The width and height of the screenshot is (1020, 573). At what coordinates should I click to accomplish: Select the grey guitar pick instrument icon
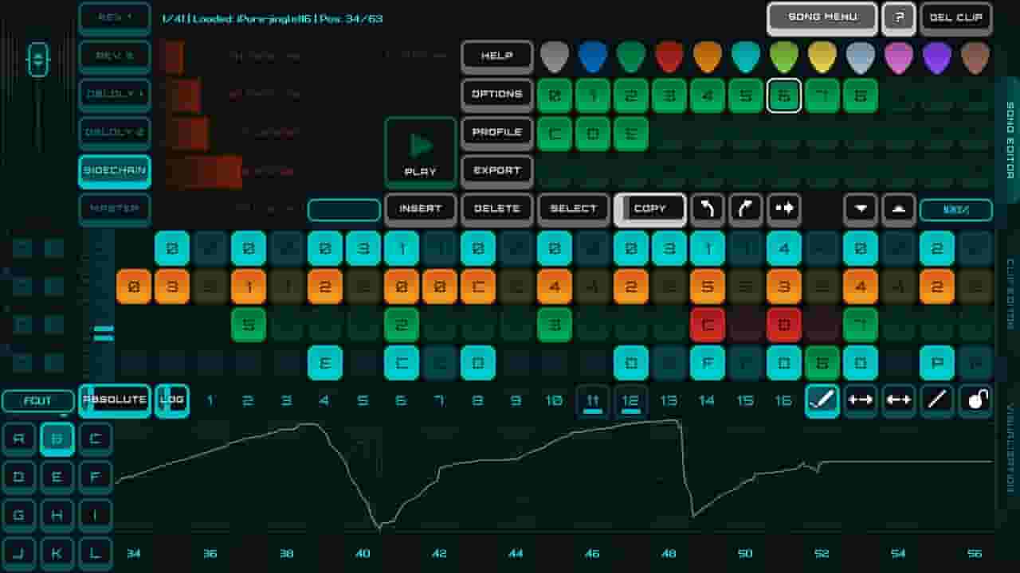click(555, 56)
